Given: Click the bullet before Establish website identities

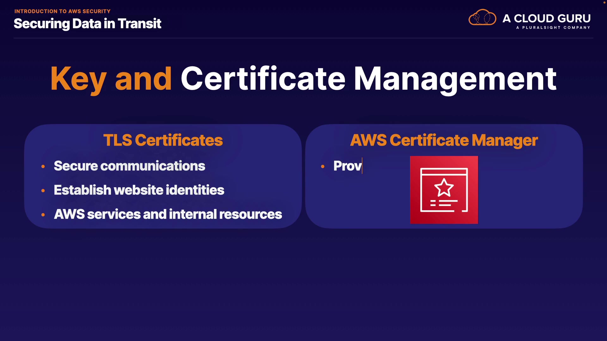Looking at the screenshot, I should (43, 190).
